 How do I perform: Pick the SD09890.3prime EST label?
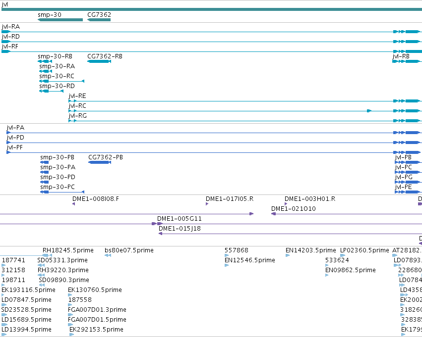64,281
